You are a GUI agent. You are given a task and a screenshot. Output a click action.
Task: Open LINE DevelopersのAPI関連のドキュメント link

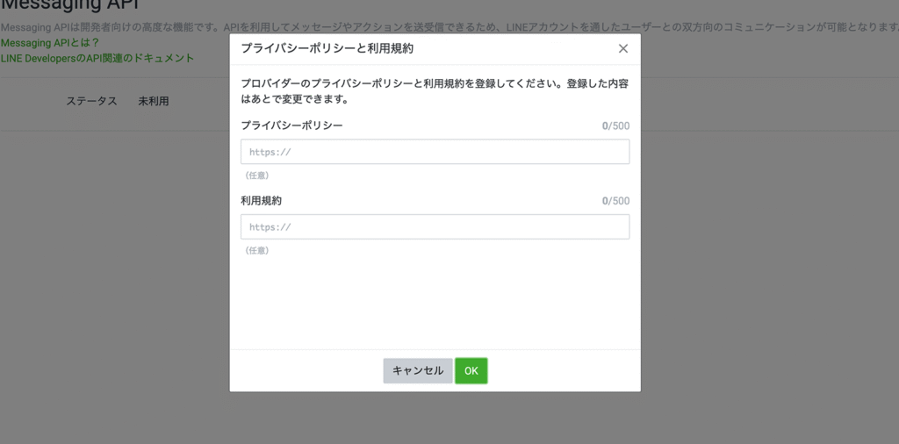coord(97,58)
